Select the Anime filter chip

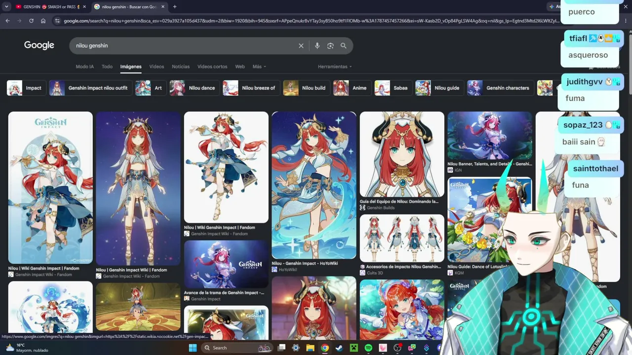pyautogui.click(x=352, y=88)
